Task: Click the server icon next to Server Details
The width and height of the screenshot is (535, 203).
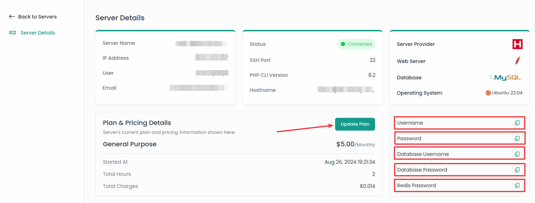Action: (x=13, y=33)
